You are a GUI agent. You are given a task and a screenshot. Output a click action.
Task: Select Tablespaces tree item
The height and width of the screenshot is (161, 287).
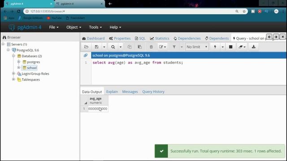click(30, 80)
